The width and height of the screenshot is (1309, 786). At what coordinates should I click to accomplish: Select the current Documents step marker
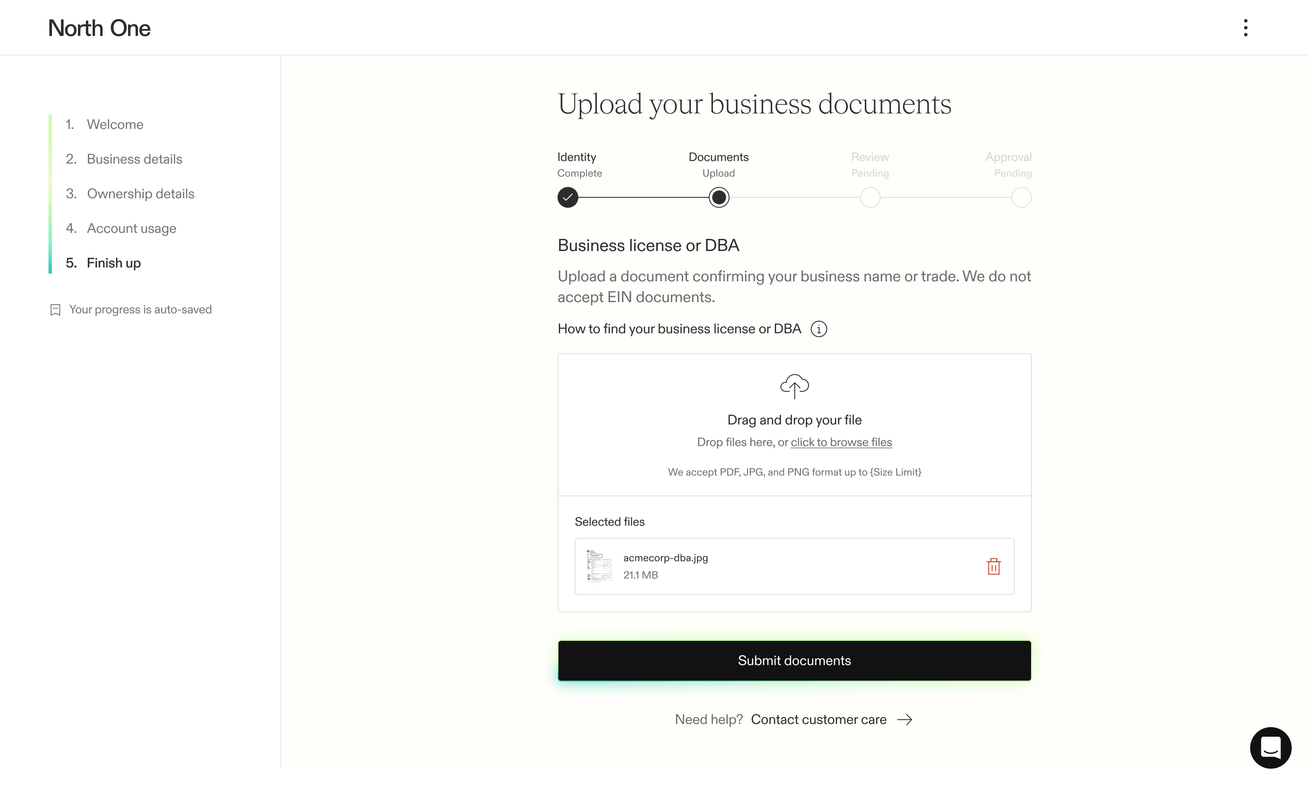[718, 197]
